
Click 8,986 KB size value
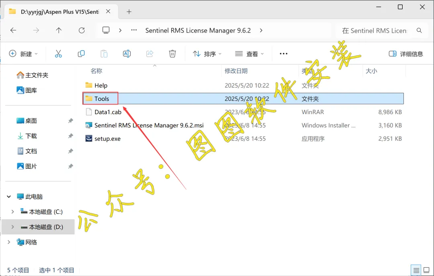coord(390,112)
